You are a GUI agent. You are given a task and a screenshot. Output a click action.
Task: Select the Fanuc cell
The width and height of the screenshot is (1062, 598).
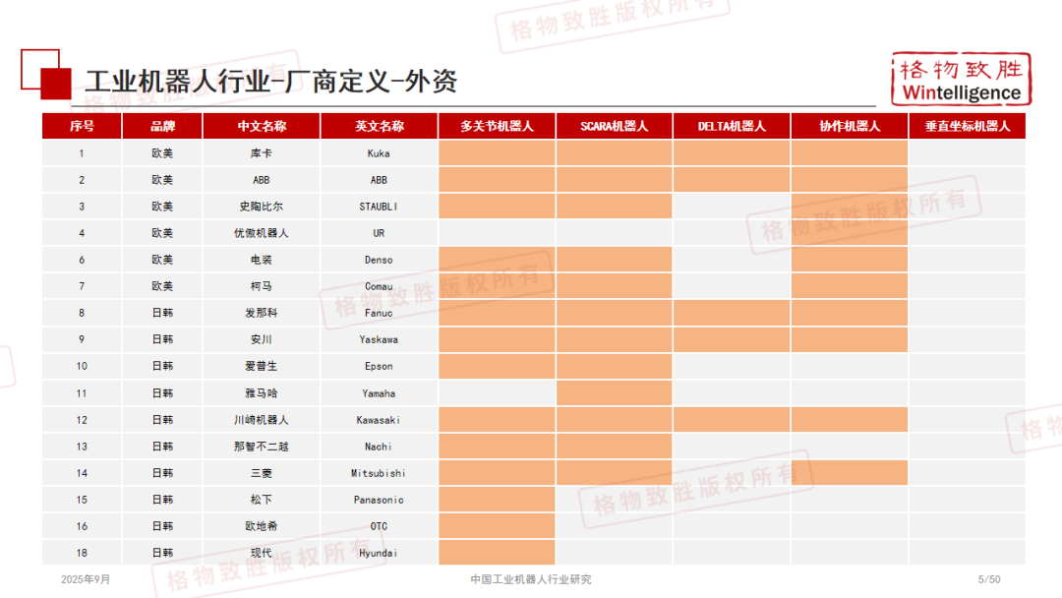[x=380, y=313]
